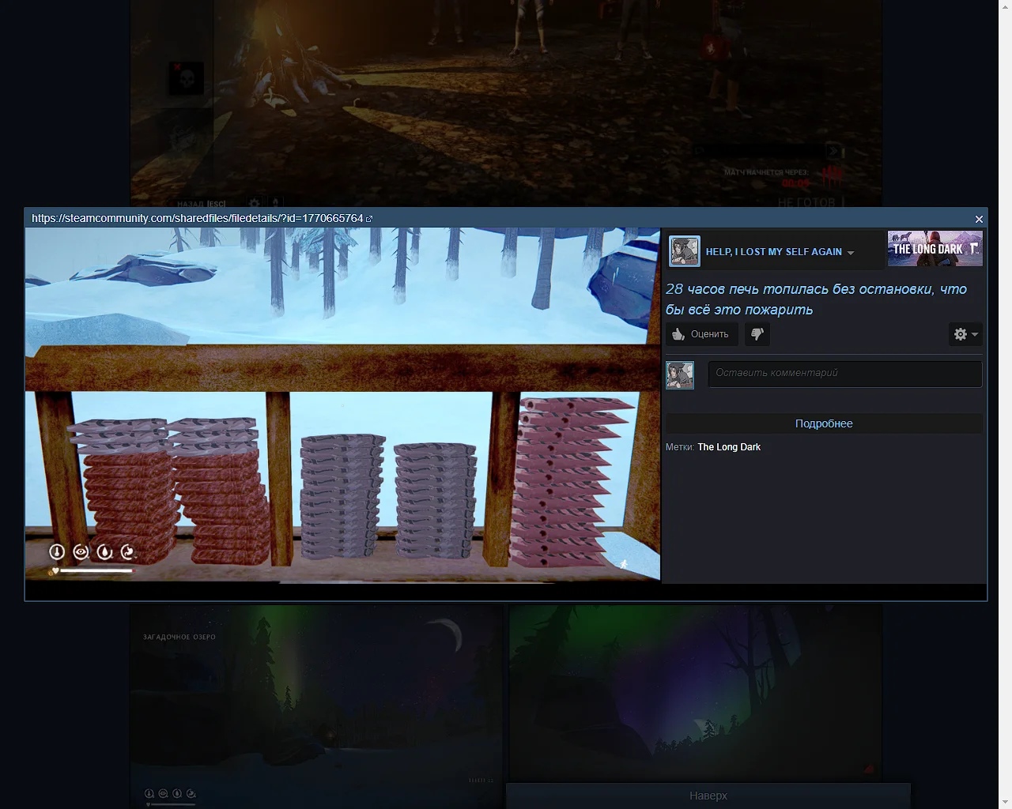Image resolution: width=1012 pixels, height=809 pixels.
Task: Expand the arrow next to the username
Action: coord(851,253)
